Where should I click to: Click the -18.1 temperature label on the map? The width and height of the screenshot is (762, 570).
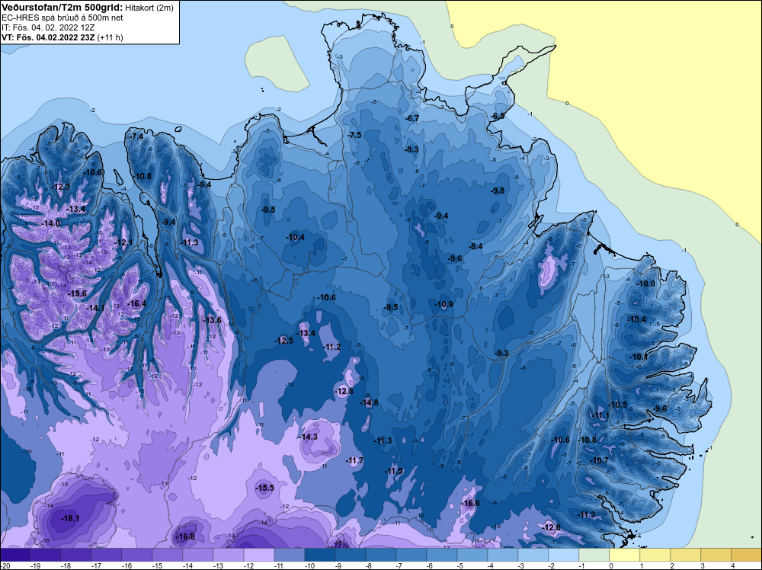click(x=70, y=518)
